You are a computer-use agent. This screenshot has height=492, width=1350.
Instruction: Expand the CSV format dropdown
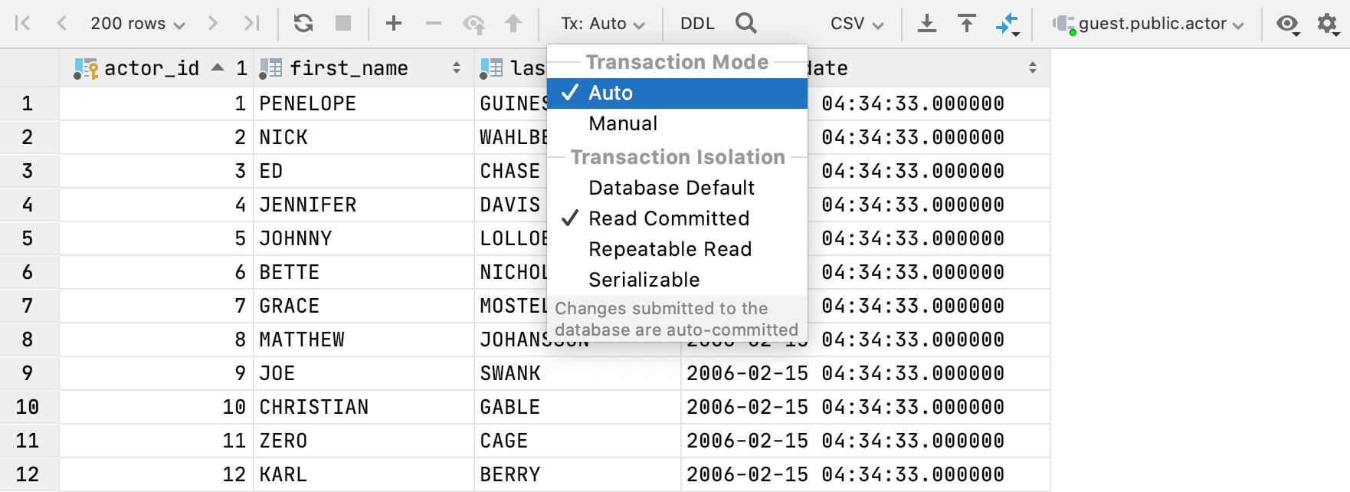(x=857, y=24)
